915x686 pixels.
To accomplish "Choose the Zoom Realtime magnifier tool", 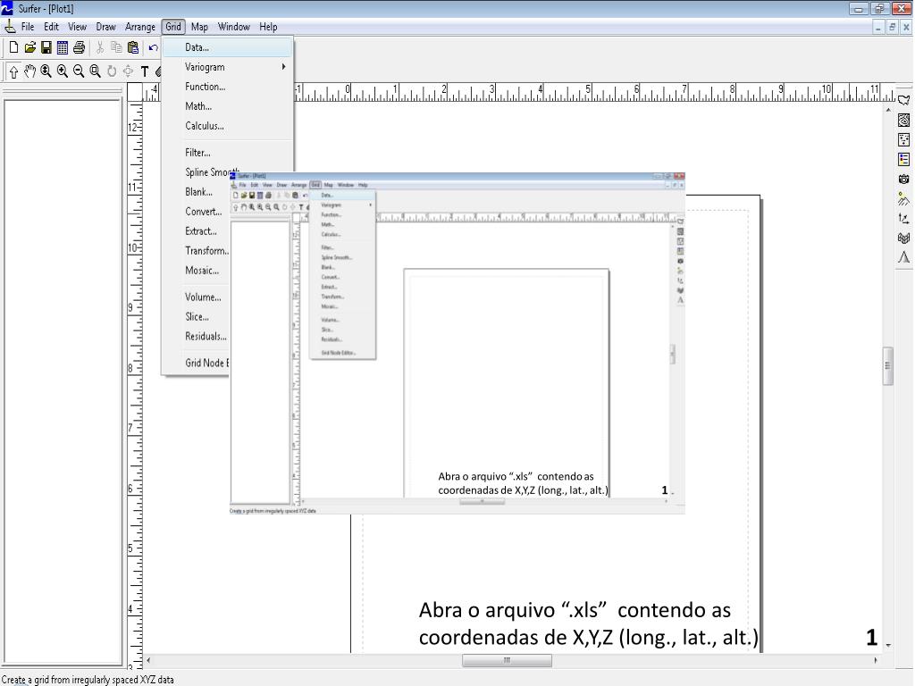I will pyautogui.click(x=46, y=71).
